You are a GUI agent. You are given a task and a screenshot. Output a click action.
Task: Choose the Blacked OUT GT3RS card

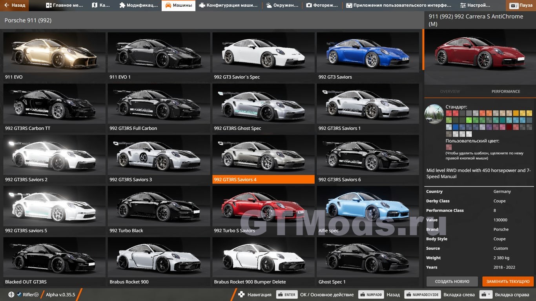(x=54, y=261)
